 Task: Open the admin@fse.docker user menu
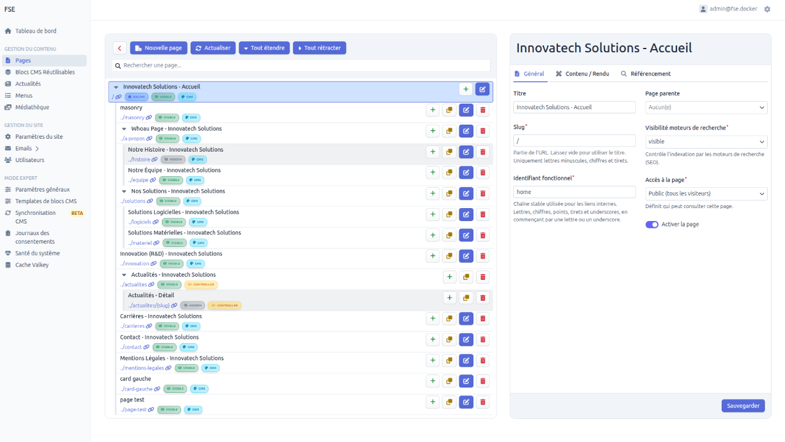(x=728, y=9)
